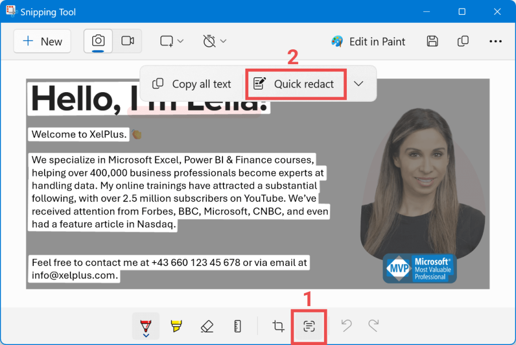Switch to video Record mode
The height and width of the screenshot is (345, 516).
click(x=127, y=41)
